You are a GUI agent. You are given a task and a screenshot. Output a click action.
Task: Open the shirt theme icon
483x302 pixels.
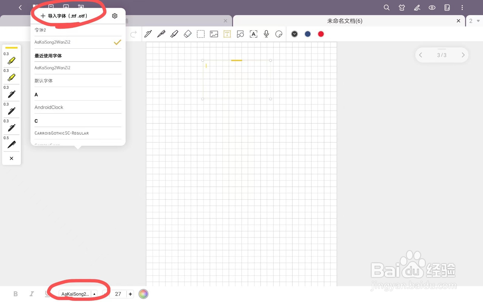(x=401, y=8)
